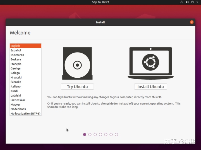Open the network status icon in top bar

(x=181, y=2)
